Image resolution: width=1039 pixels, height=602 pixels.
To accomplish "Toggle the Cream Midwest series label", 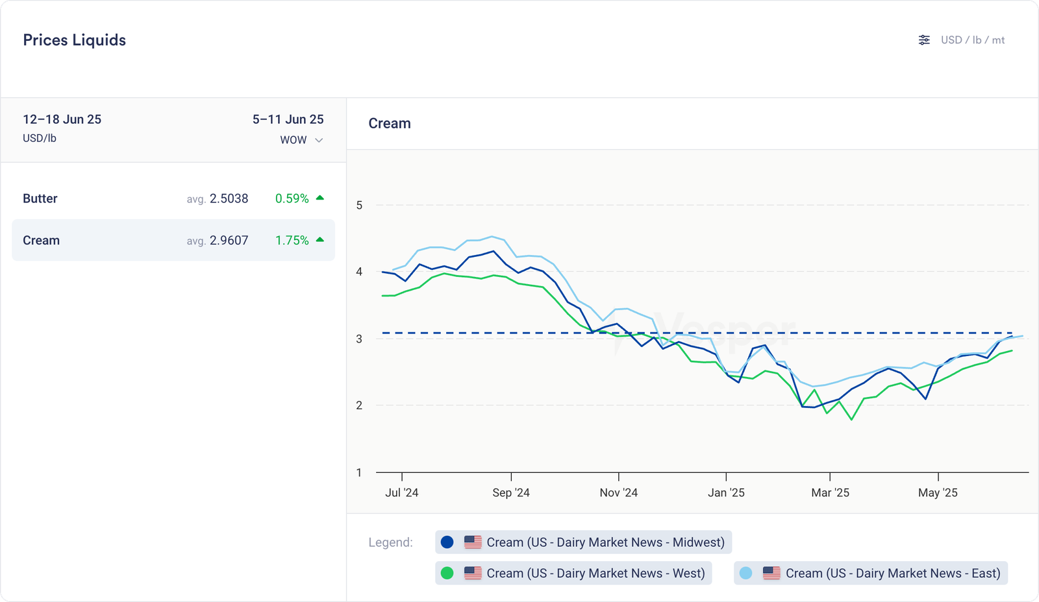I will point(605,542).
